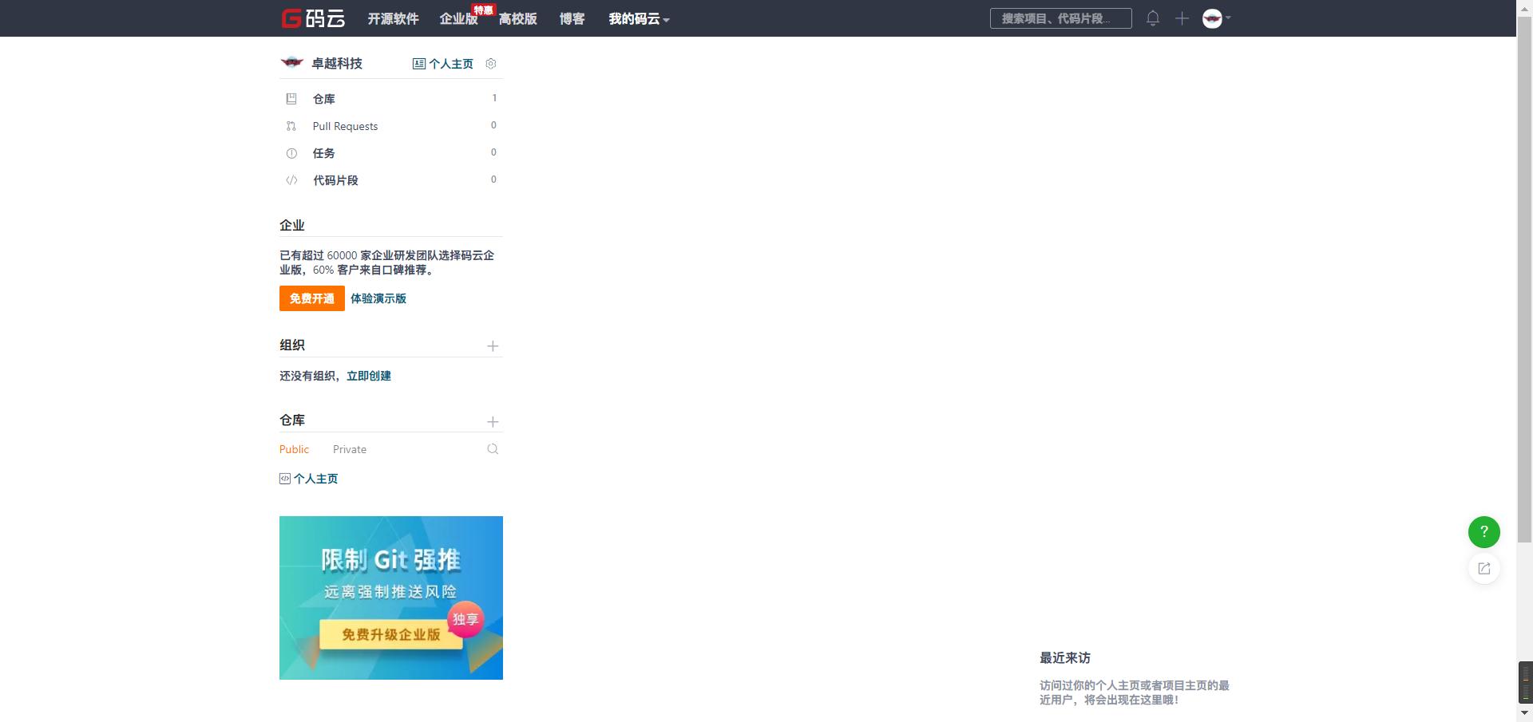Click the plus icon in the top navbar
This screenshot has height=722, width=1533.
point(1182,18)
